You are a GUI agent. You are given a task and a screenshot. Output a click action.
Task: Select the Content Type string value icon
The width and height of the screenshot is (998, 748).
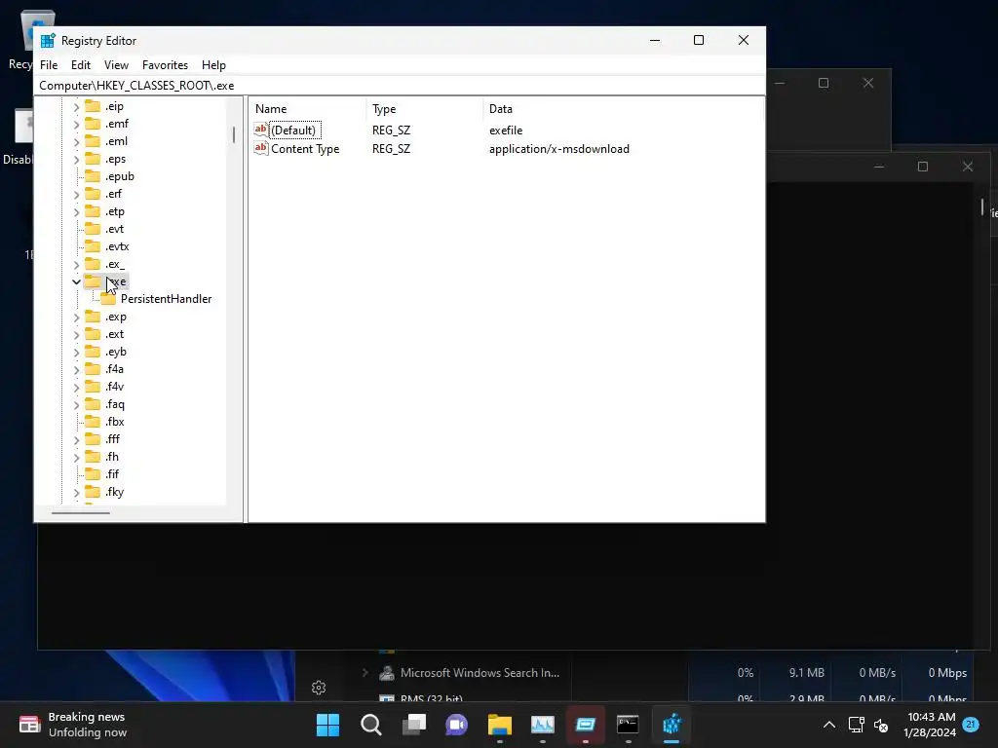click(x=261, y=148)
